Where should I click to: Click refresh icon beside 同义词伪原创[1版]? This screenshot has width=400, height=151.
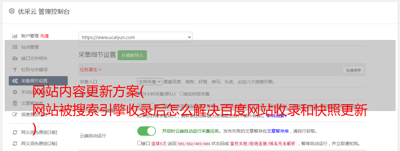click(15, 132)
